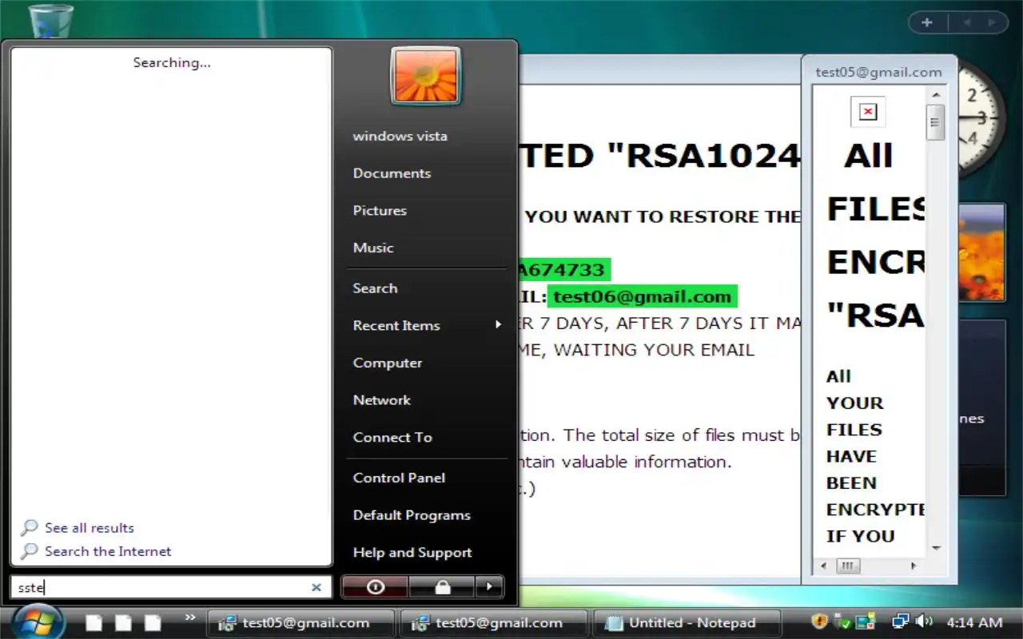1023x639 pixels.
Task: Click the "RSA1024 heading in large window
Action: 703,156
